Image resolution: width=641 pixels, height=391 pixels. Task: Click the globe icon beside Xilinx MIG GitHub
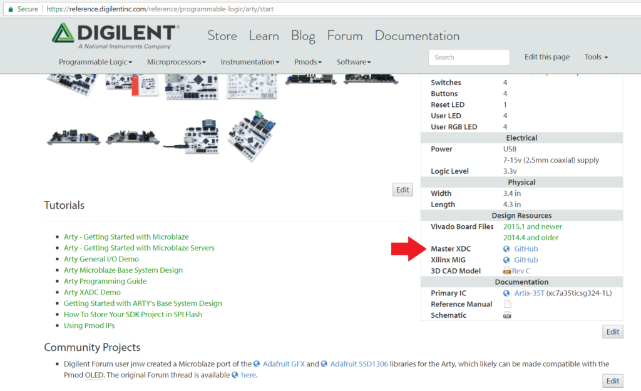click(506, 260)
